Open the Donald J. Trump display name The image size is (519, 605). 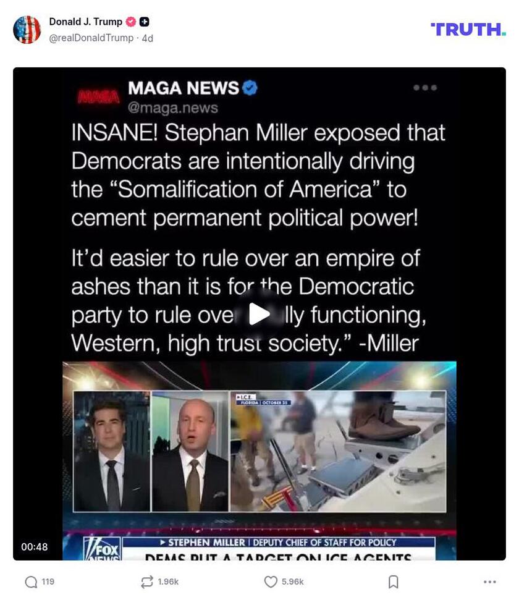(x=86, y=22)
